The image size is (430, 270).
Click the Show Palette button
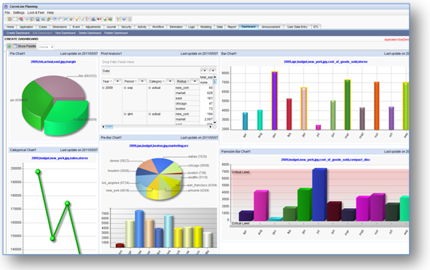(x=24, y=46)
